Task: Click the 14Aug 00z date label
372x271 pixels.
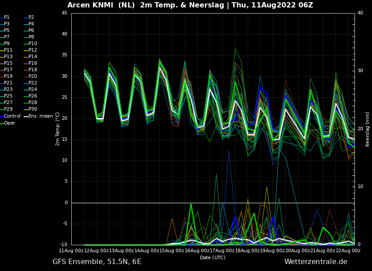Action: point(147,250)
